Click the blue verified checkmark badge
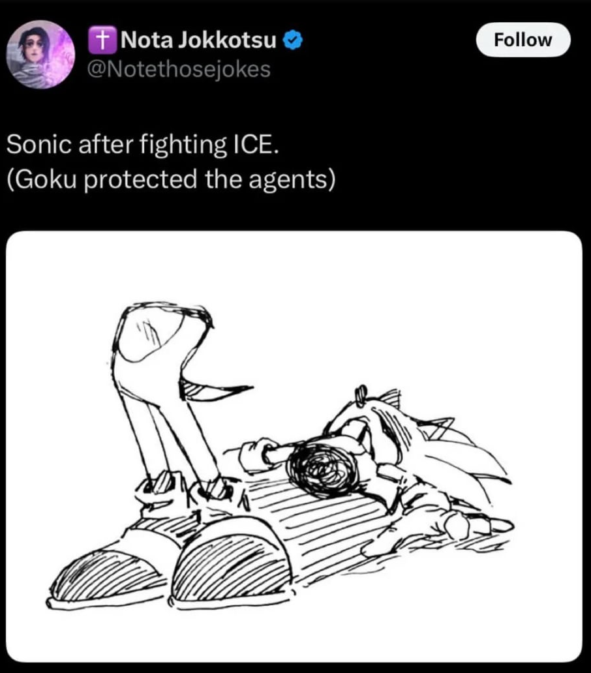This screenshot has height=673, width=591. click(x=293, y=41)
